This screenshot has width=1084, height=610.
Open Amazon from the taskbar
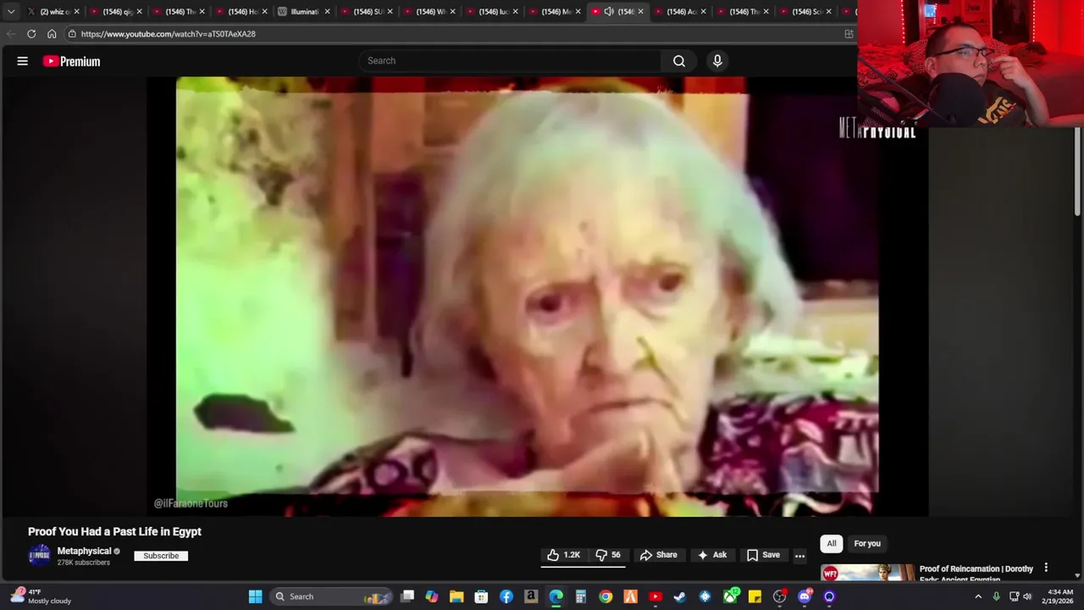(x=531, y=596)
